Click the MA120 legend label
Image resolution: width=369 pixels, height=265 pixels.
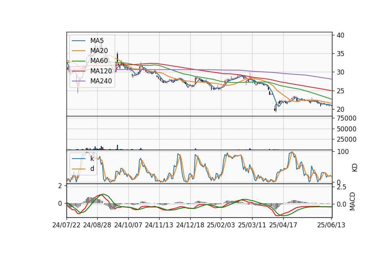coord(101,71)
